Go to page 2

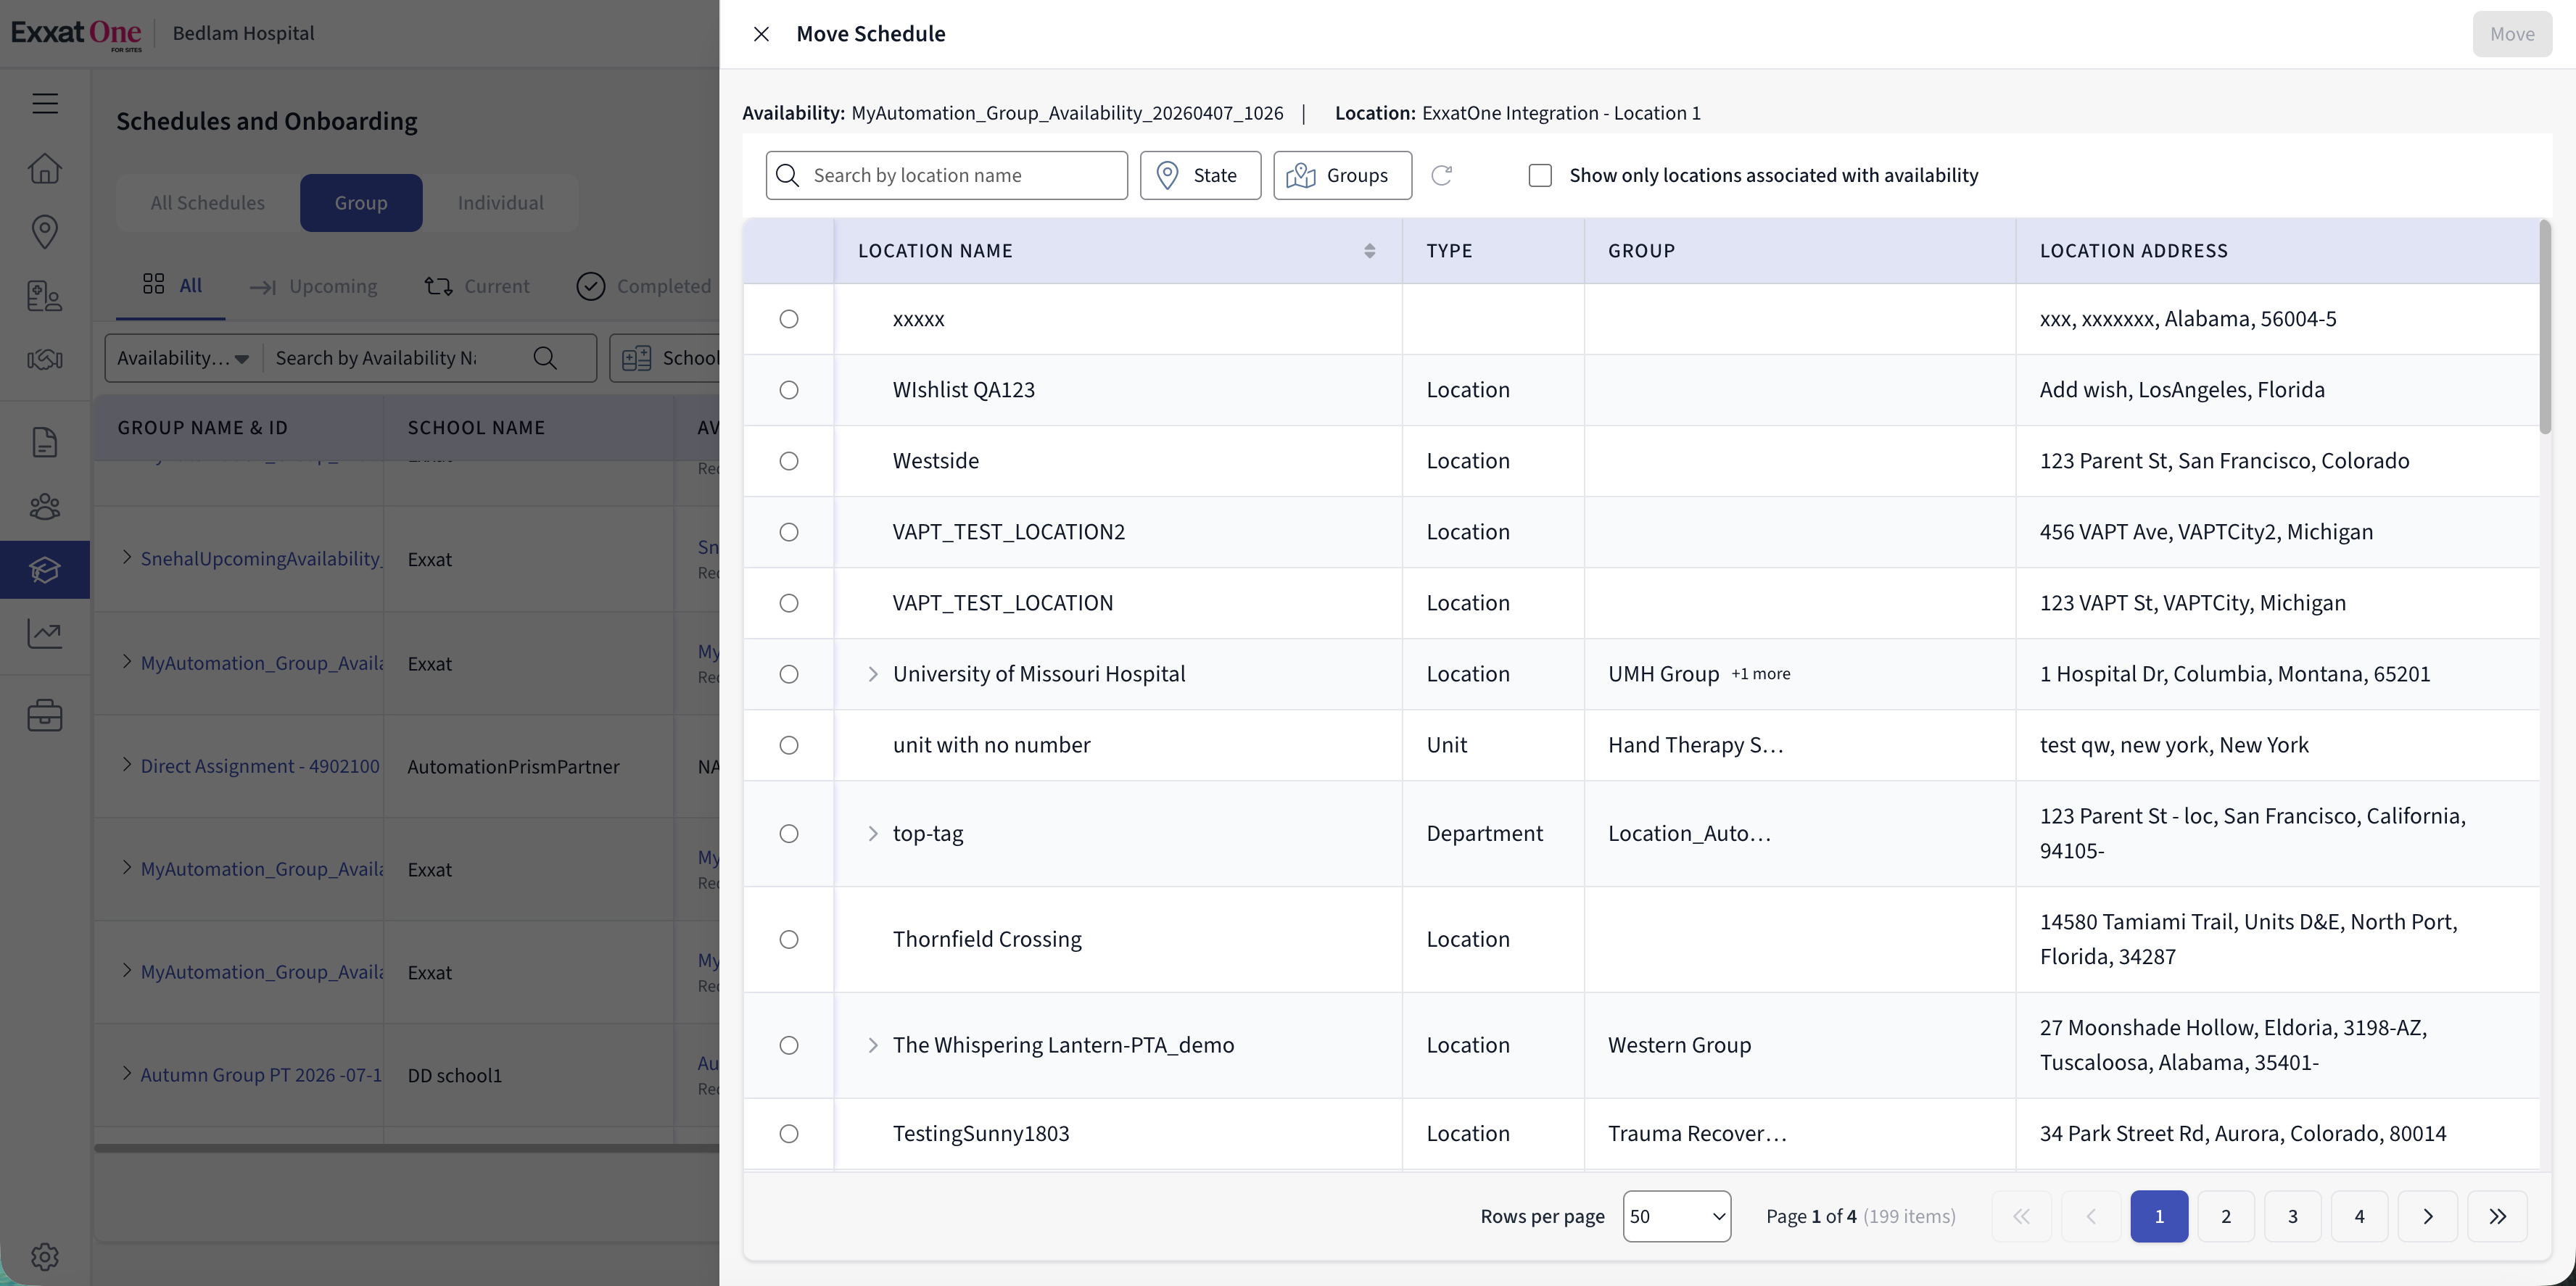[2225, 1216]
